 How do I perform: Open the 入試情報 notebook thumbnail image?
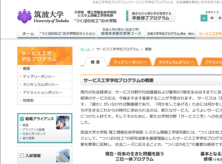(x=63, y=155)
